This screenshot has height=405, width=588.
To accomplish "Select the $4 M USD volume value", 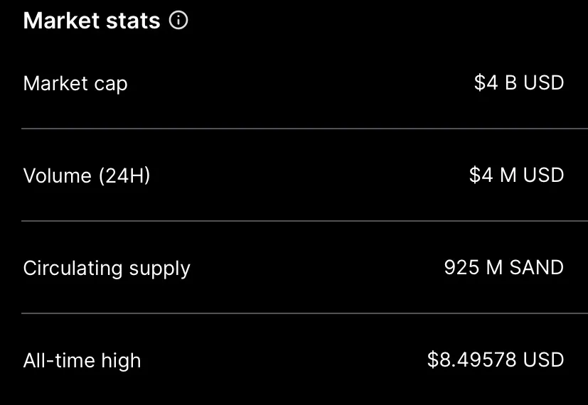I will tap(516, 175).
